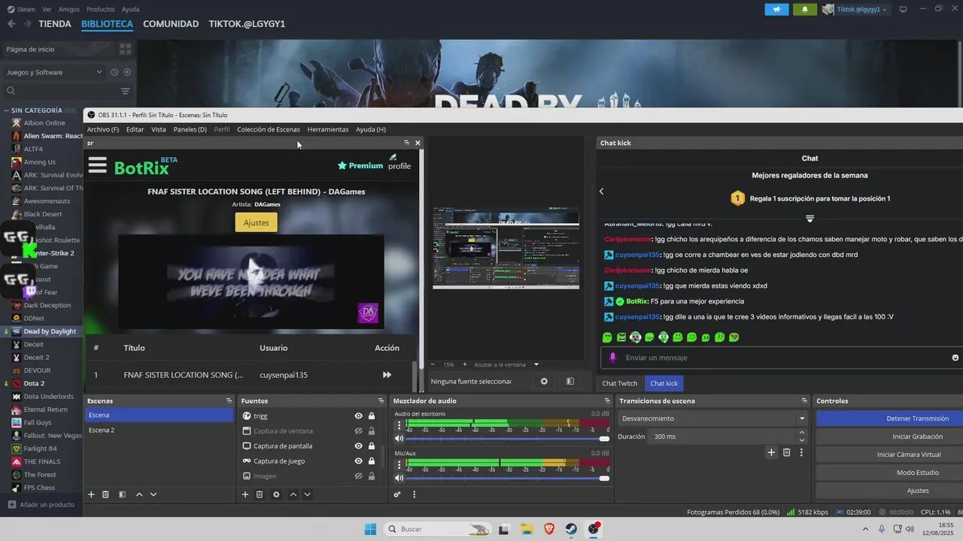
Task: Open preview scaling Ajustar a la ventana dropdown
Action: click(x=506, y=364)
